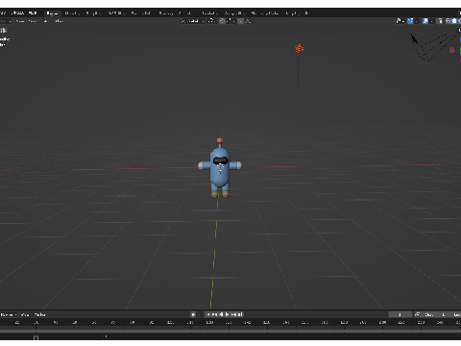Open the Sculpting workspace tab
This screenshot has width=461, height=346.
93,13
